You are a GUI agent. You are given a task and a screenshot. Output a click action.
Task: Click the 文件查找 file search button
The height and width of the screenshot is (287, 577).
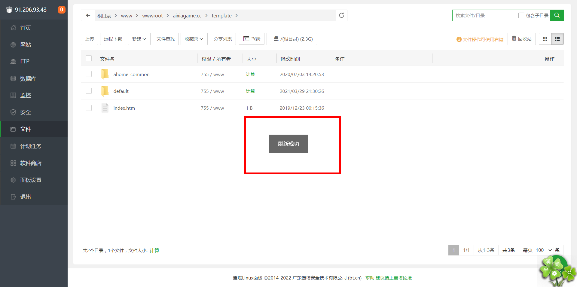pos(166,39)
